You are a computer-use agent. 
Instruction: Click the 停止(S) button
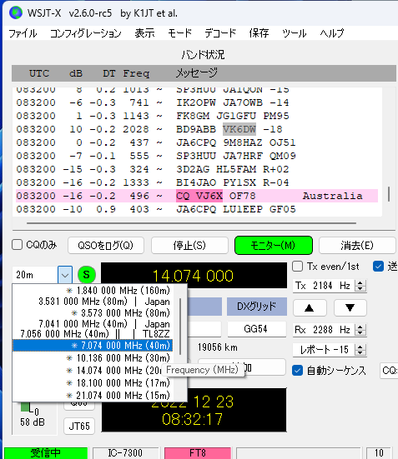click(x=189, y=245)
